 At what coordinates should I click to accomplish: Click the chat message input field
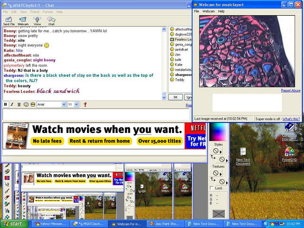coord(96,115)
